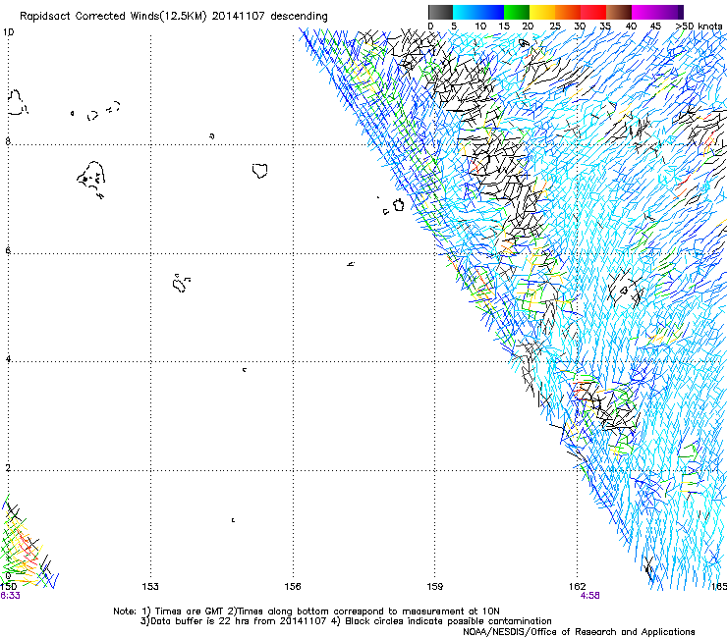727x638 pixels.
Task: Click the brown 35-40 knots color band
Action: [619, 12]
